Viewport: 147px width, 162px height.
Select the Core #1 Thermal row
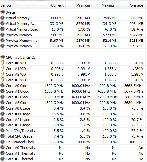(x=73, y=153)
